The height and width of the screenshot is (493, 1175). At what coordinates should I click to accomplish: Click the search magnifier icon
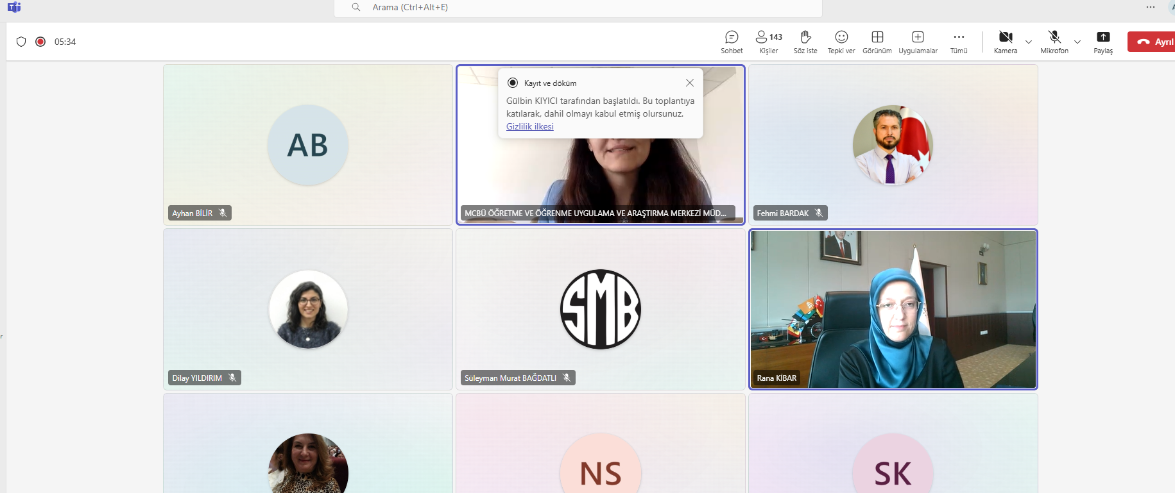(x=356, y=7)
